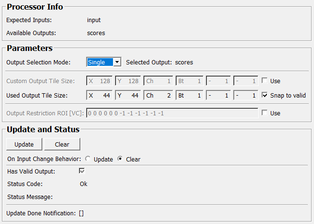
Task: Click the Custom Output Tile Size Ch field
Action: pos(159,81)
